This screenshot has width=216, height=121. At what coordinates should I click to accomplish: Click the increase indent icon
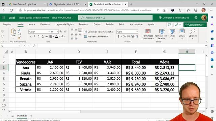[76, 38]
